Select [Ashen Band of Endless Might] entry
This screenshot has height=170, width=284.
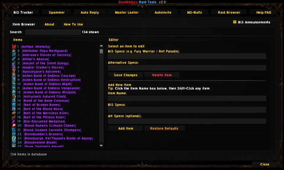(47, 84)
